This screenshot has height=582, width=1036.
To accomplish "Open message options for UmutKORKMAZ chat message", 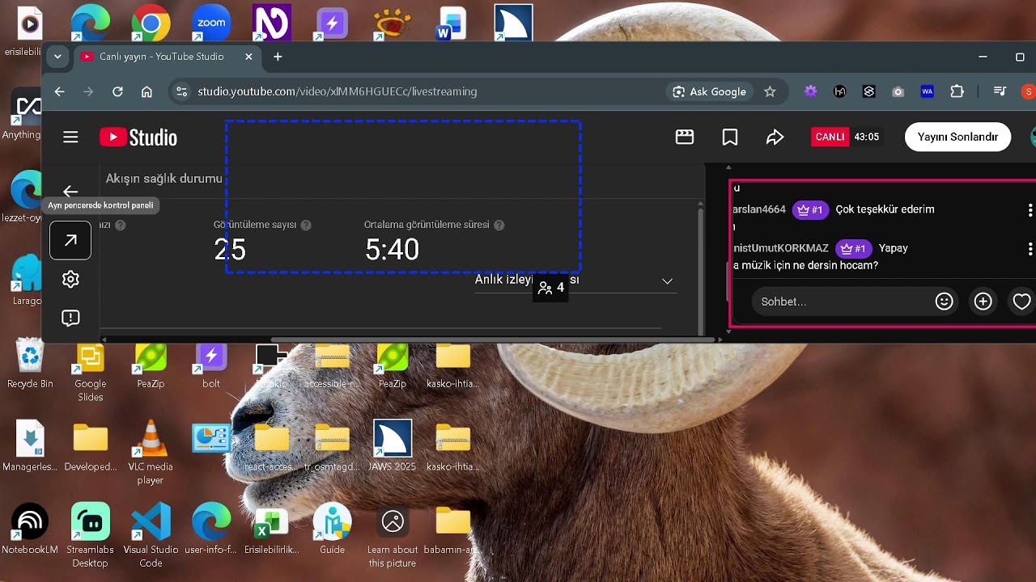I will (x=1030, y=249).
